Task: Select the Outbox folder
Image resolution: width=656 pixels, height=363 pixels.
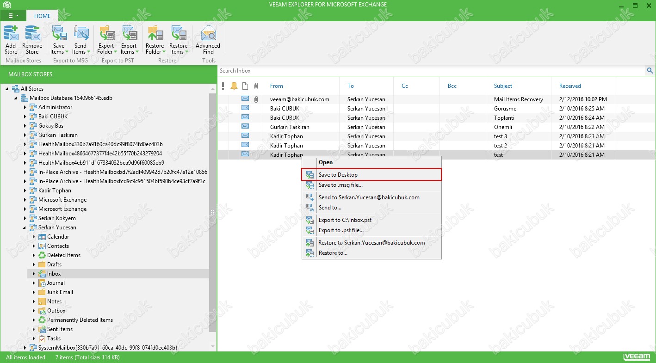Action: pos(56,311)
